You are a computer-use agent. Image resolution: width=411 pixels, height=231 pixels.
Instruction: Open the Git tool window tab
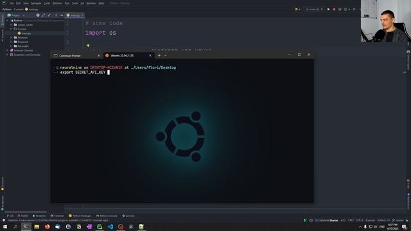pos(10,216)
